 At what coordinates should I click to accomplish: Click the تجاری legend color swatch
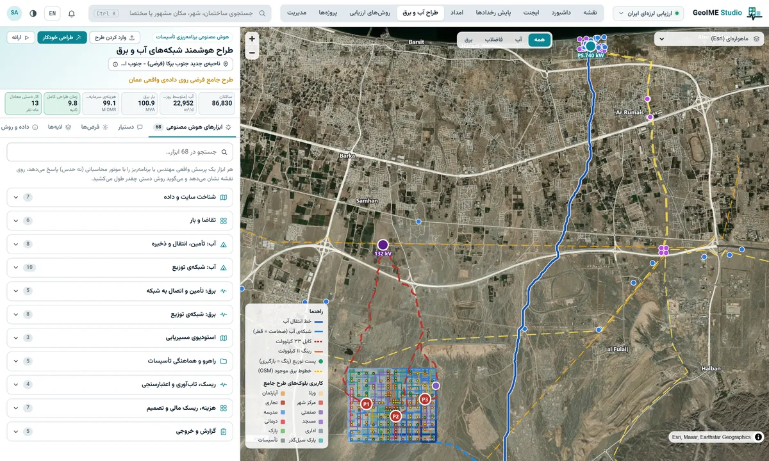coord(282,403)
